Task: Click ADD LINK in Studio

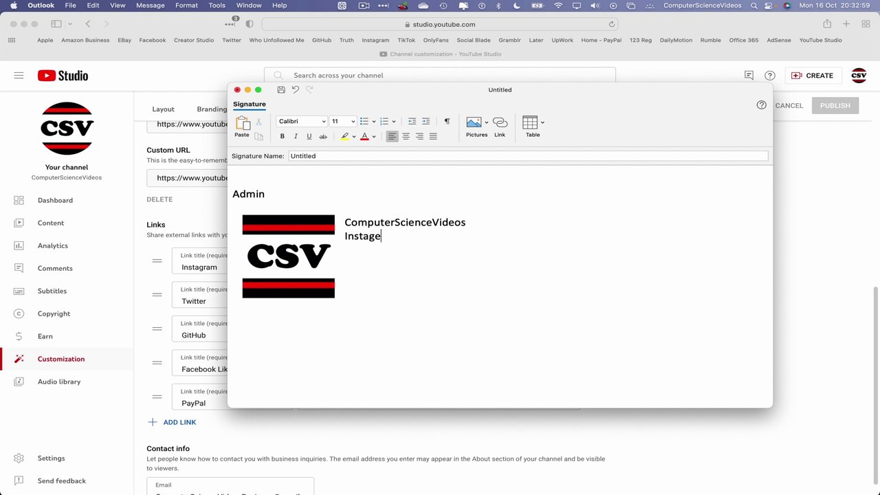Action: (x=172, y=422)
